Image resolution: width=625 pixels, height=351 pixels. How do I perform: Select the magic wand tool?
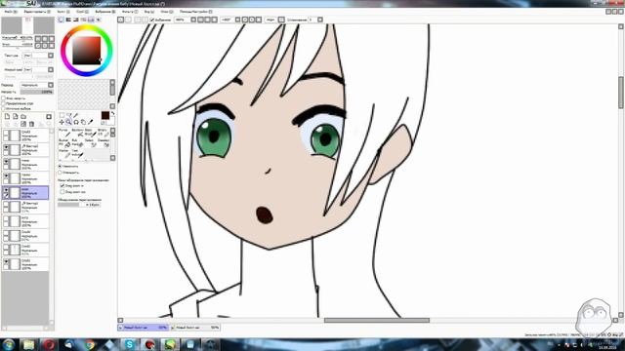[75, 115]
